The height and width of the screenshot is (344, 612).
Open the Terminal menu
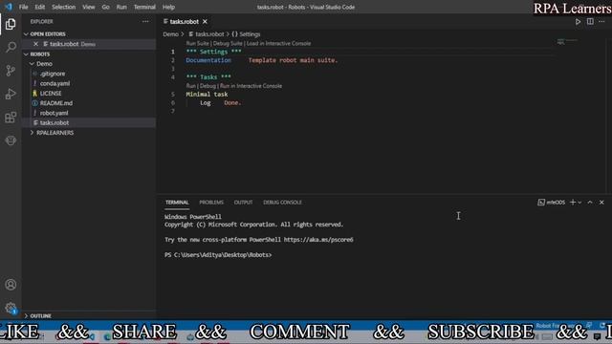pos(144,7)
